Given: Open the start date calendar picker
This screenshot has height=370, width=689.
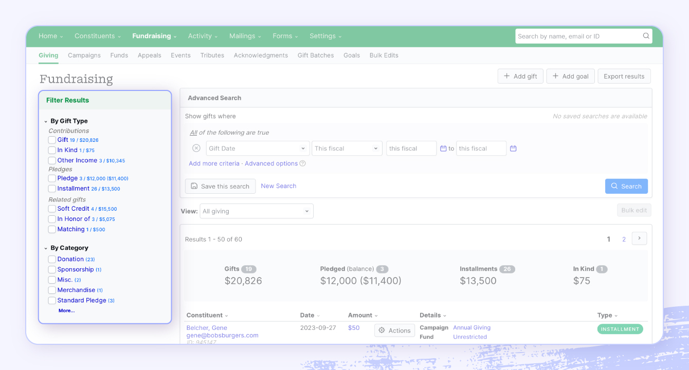Looking at the screenshot, I should coord(443,149).
